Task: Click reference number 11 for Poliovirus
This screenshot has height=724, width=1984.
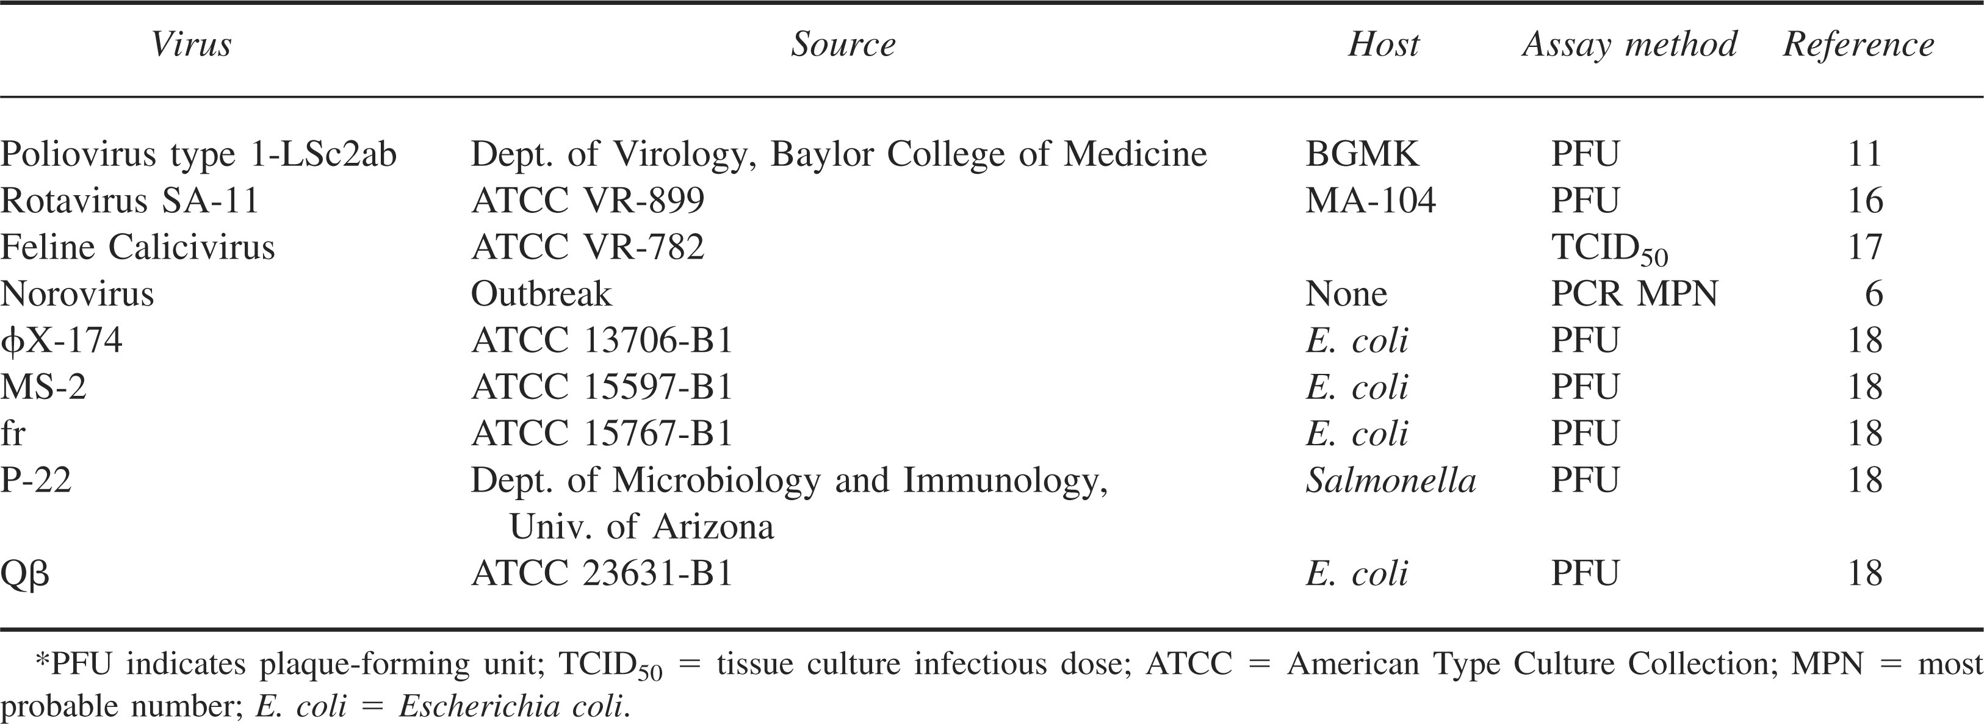Action: [1864, 155]
